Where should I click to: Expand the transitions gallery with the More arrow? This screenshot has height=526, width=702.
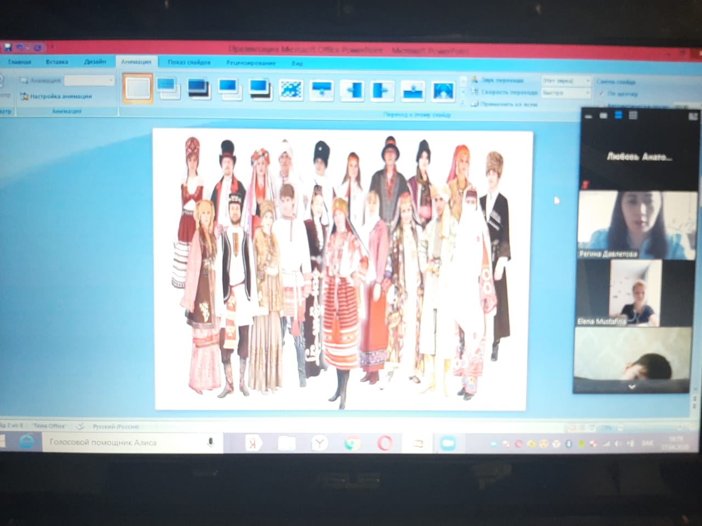point(463,102)
